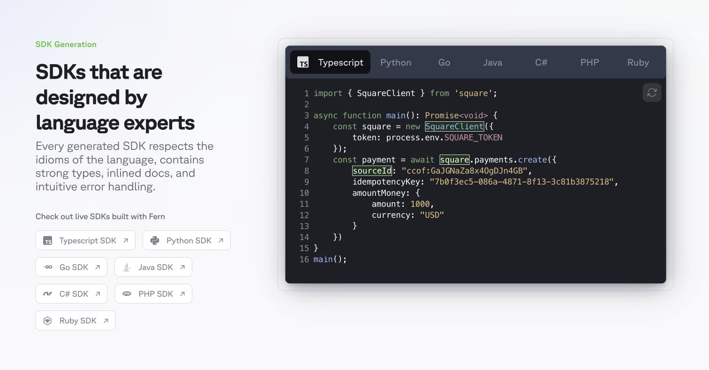Go to the Ruby SDK link
Viewport: 709px width, 370px height.
(75, 321)
